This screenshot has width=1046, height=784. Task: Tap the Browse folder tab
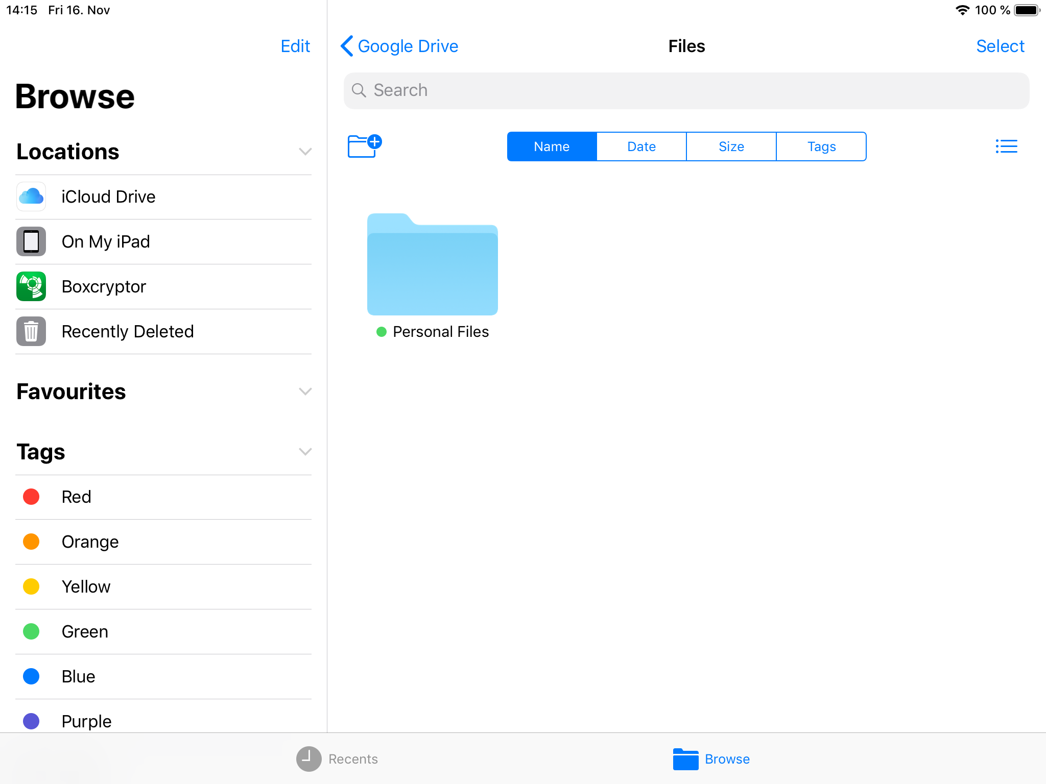(711, 759)
